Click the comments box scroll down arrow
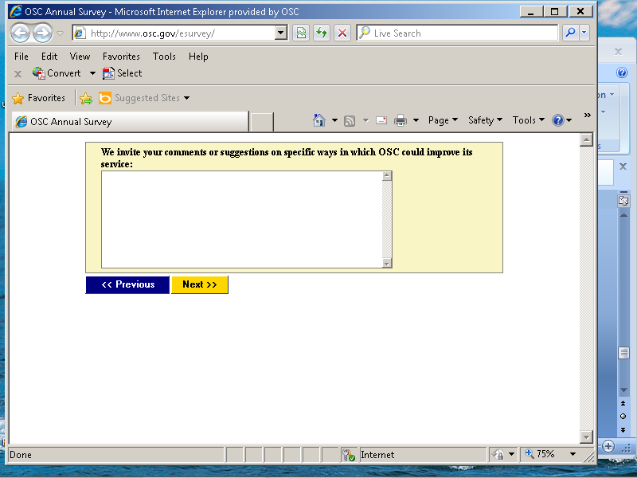 pos(387,264)
